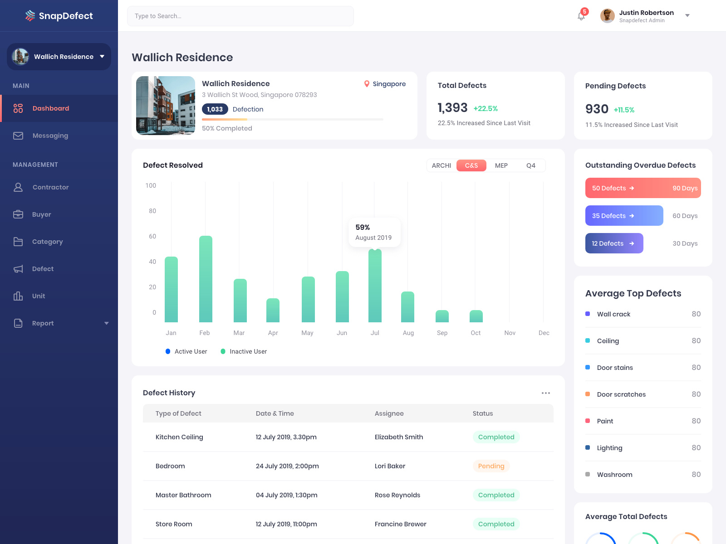Open Defect History options menu
The width and height of the screenshot is (726, 544).
coord(546,393)
